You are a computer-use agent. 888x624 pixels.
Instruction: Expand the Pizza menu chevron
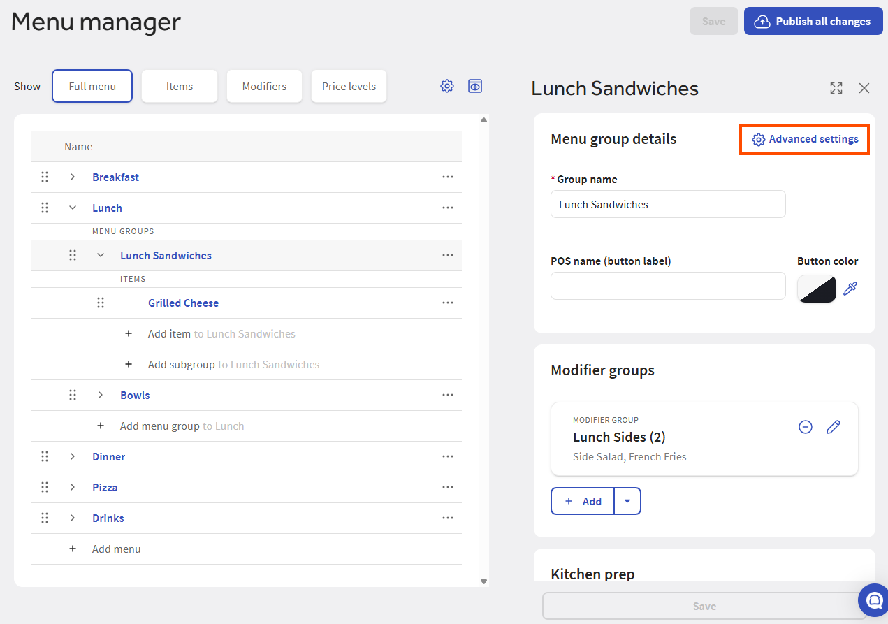[73, 487]
